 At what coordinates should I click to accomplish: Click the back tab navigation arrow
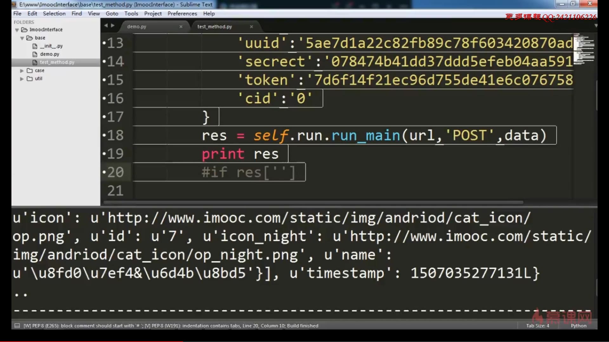click(106, 26)
